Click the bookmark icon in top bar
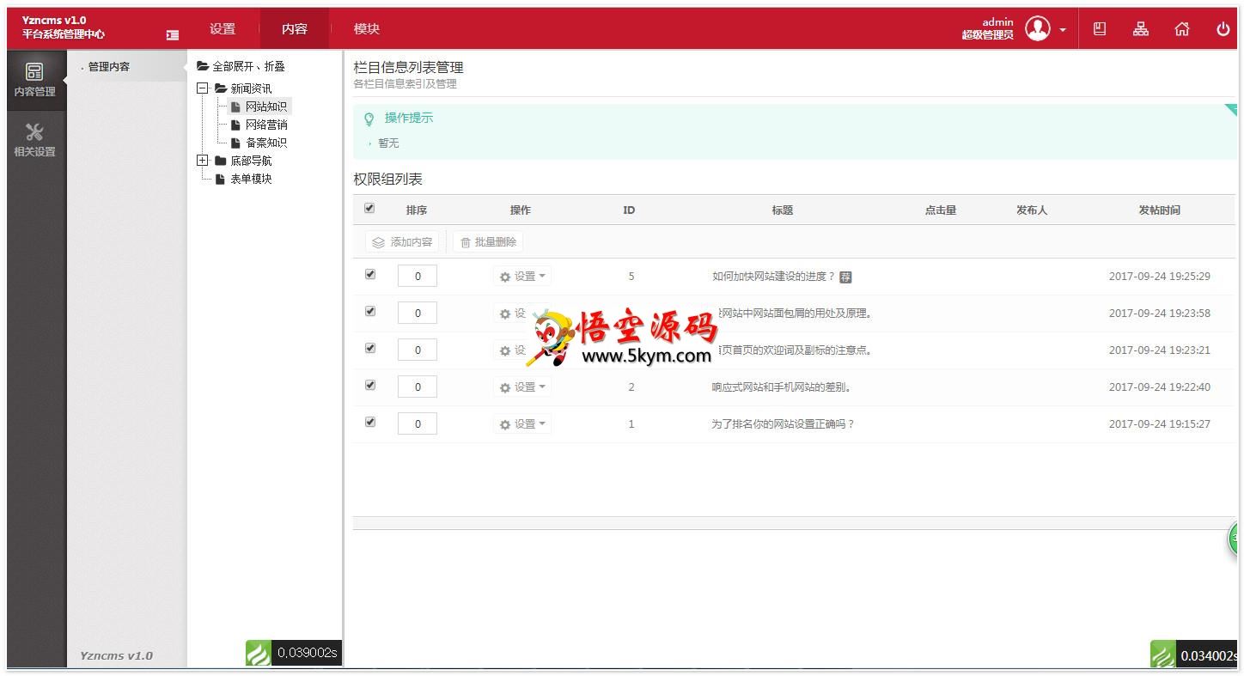1244x676 pixels. pyautogui.click(x=1099, y=29)
